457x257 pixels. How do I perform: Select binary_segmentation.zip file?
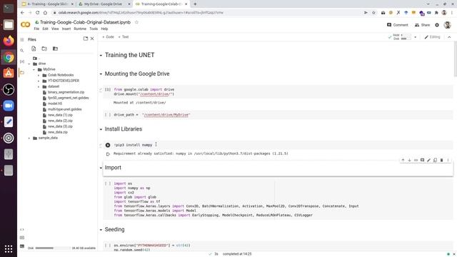point(66,92)
